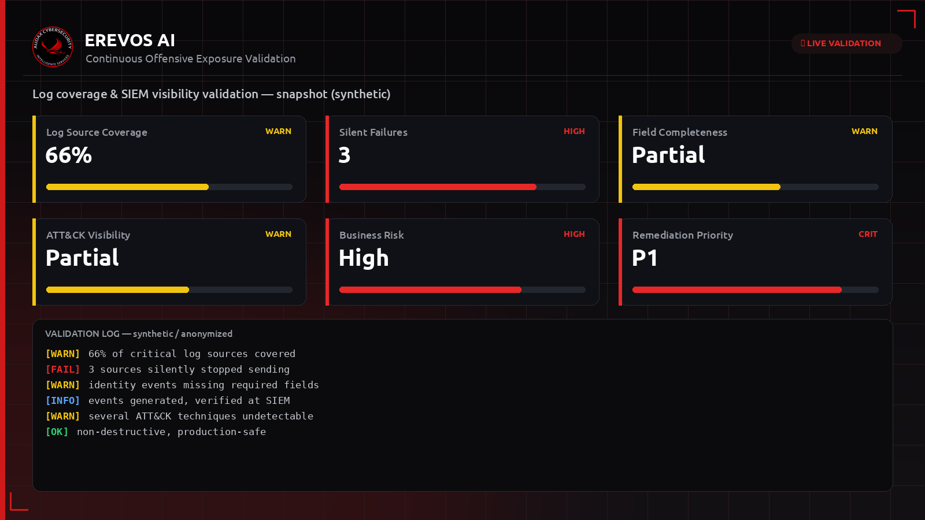Select the [OK] tag in the log
925x520 pixels.
point(57,432)
